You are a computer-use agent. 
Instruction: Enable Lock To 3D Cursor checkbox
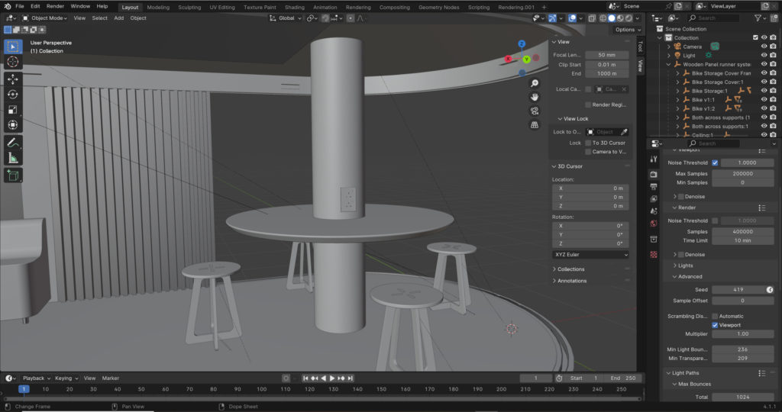point(588,143)
